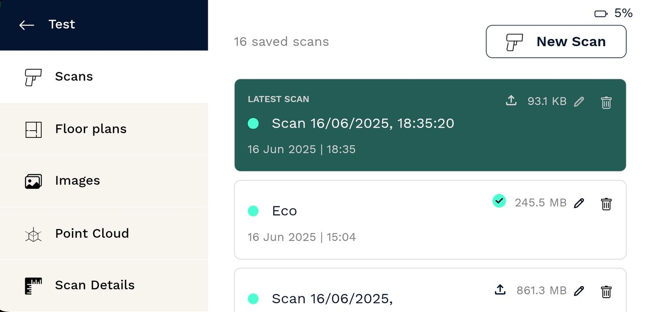Image resolution: width=646 pixels, height=312 pixels.
Task: Switch to the Images section
Action: point(104,181)
